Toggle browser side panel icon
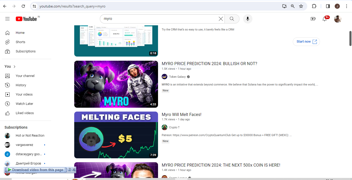The width and height of the screenshot is (352, 180). tap(328, 6)
